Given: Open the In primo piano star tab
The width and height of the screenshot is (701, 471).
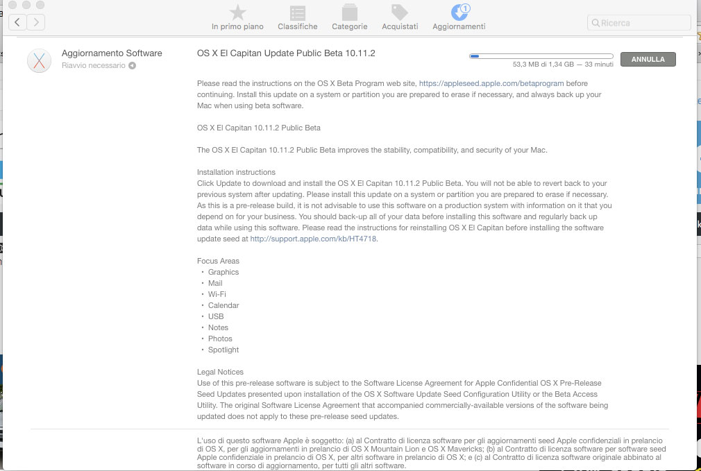Looking at the screenshot, I should point(237,18).
